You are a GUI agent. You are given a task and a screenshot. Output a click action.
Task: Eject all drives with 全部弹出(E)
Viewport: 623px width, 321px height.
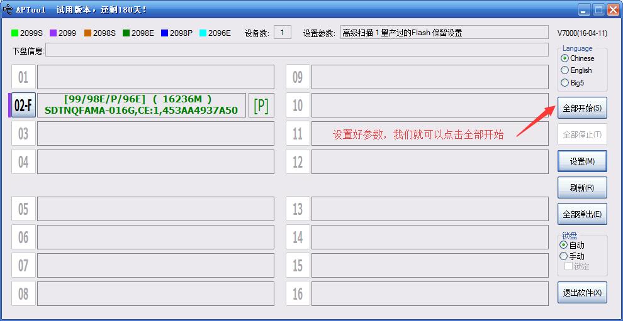coord(582,214)
